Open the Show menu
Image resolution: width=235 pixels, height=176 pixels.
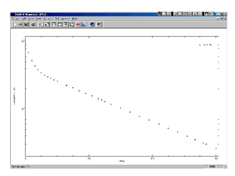39,19
